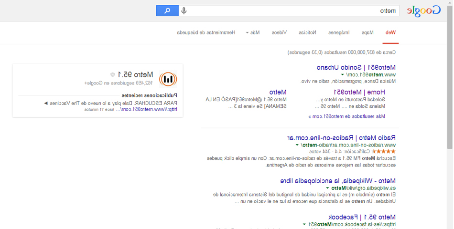This screenshot has height=229, width=454.
Task: Expand arrow beside es.wikipedia.org/wiki/Metro
Action: point(328,188)
